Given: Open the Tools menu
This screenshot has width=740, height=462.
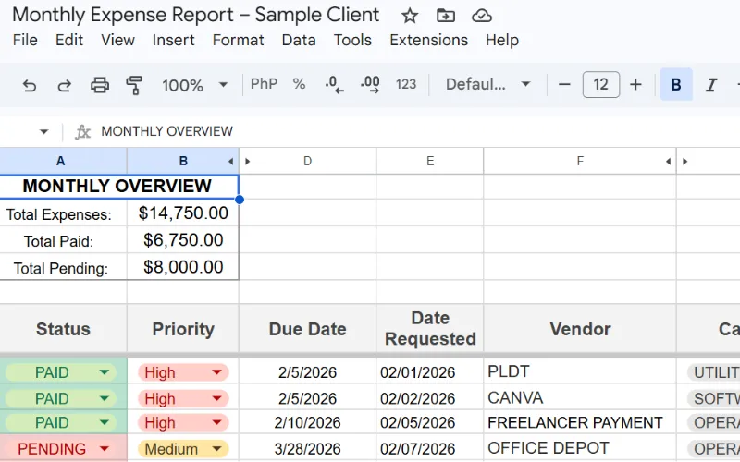Looking at the screenshot, I should 352,40.
